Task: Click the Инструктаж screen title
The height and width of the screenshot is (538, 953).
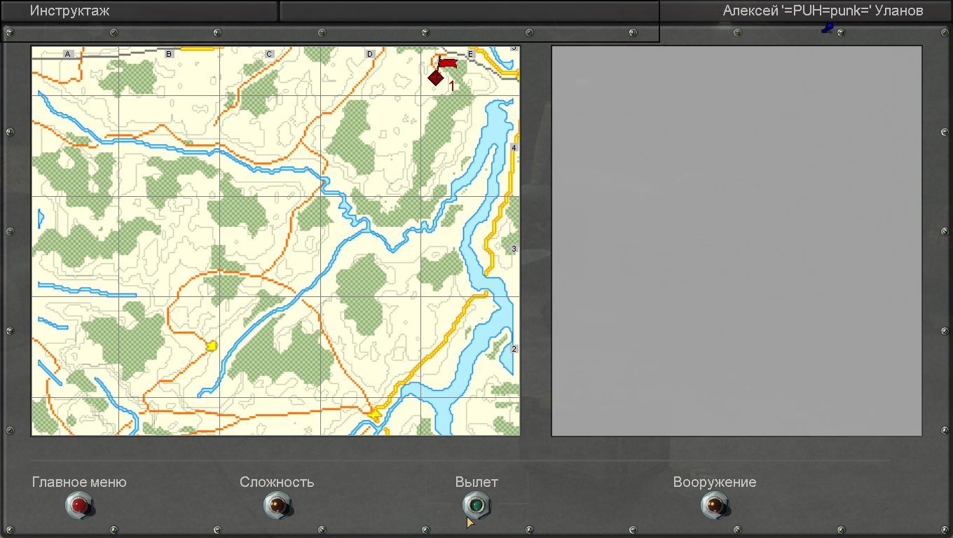Action: coord(69,11)
